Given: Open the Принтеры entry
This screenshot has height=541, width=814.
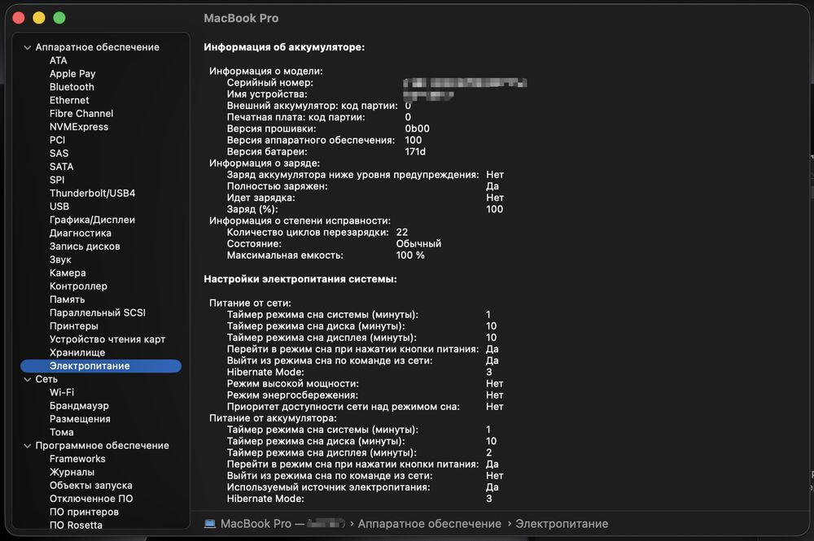Looking at the screenshot, I should pos(74,325).
